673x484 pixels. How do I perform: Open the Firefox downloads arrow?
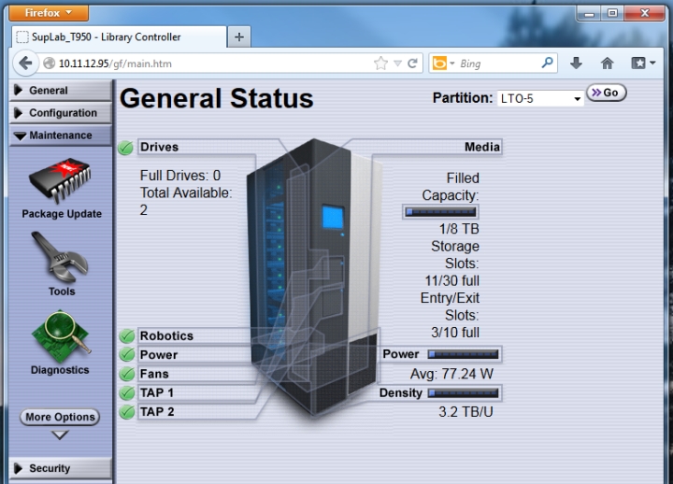tap(576, 64)
